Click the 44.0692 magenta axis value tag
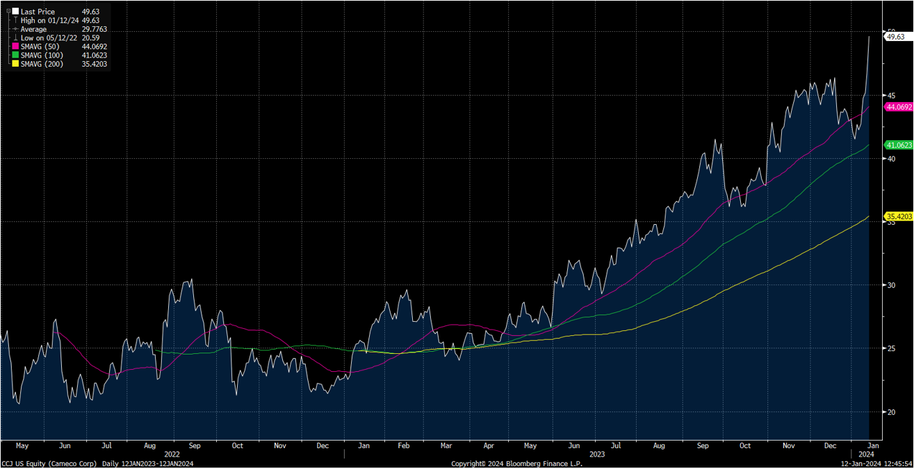This screenshot has height=469, width=914. point(897,107)
